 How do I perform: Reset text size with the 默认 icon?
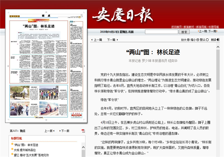207,40
